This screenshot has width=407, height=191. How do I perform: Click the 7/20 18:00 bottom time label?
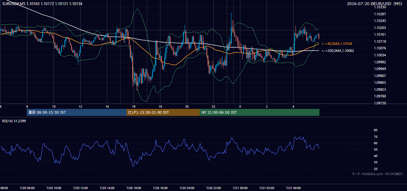coord(160,188)
